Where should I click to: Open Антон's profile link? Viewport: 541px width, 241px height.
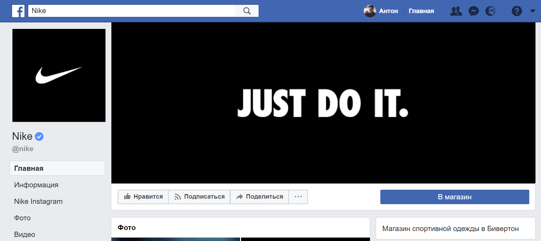tap(388, 11)
